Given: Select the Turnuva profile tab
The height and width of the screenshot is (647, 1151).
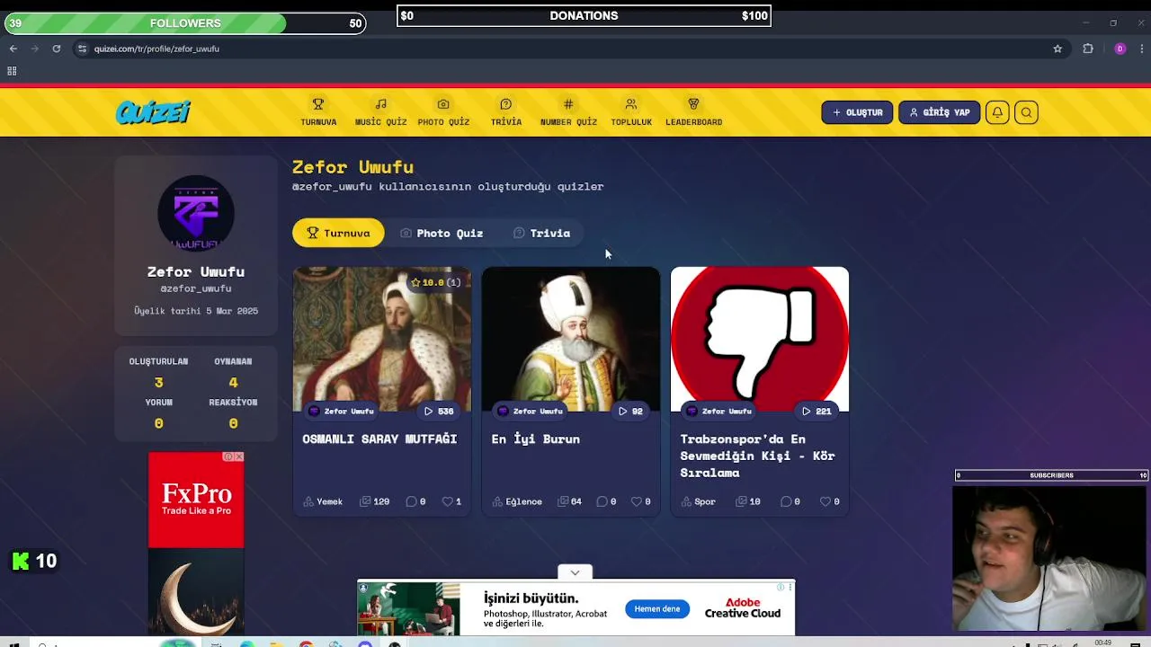Looking at the screenshot, I should tap(338, 233).
